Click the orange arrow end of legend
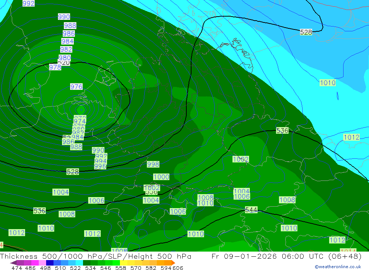This screenshot has width=369, height=270. pos(173,263)
